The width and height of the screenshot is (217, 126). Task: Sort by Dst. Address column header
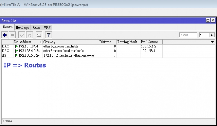click(x=28, y=42)
